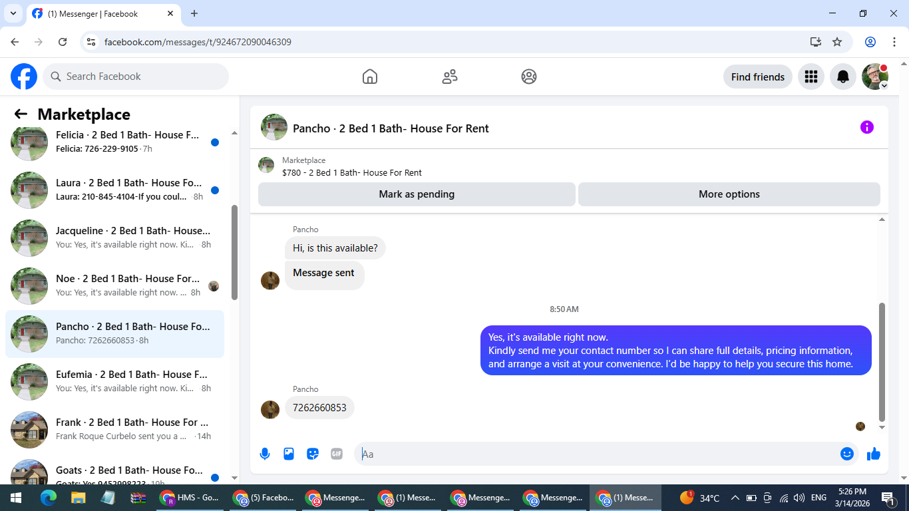Click the $780 Marketplace listing title

(x=352, y=172)
